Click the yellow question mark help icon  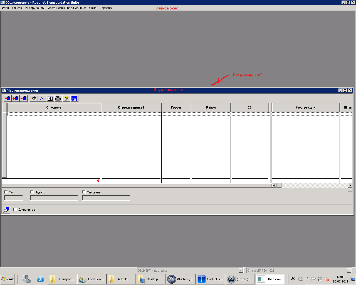click(x=66, y=99)
